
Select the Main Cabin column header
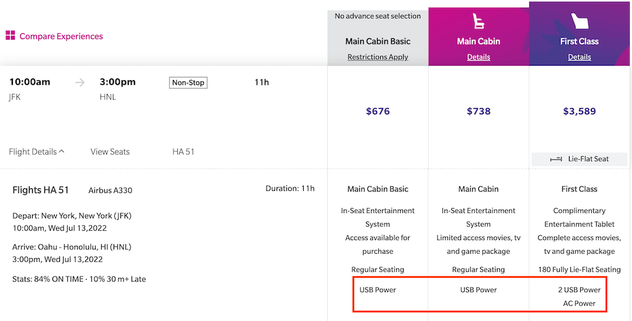click(478, 36)
